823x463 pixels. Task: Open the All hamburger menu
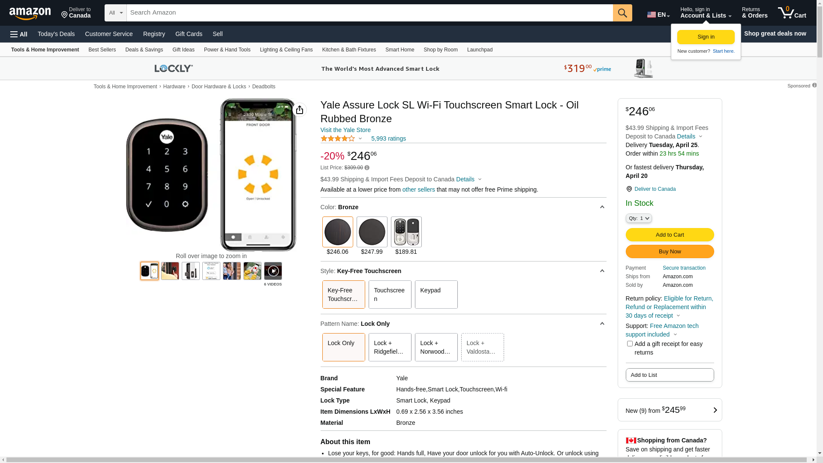coord(19,34)
